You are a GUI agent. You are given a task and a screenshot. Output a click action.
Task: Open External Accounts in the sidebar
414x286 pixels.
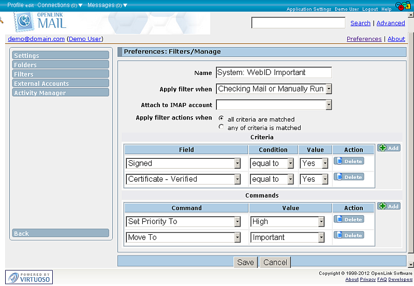(x=61, y=83)
